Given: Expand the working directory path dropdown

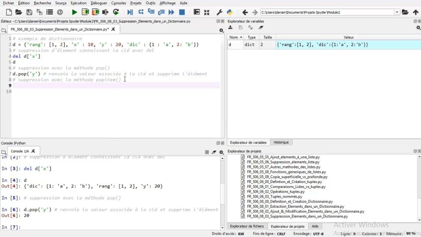Looking at the screenshot, I should pyautogui.click(x=397, y=12).
